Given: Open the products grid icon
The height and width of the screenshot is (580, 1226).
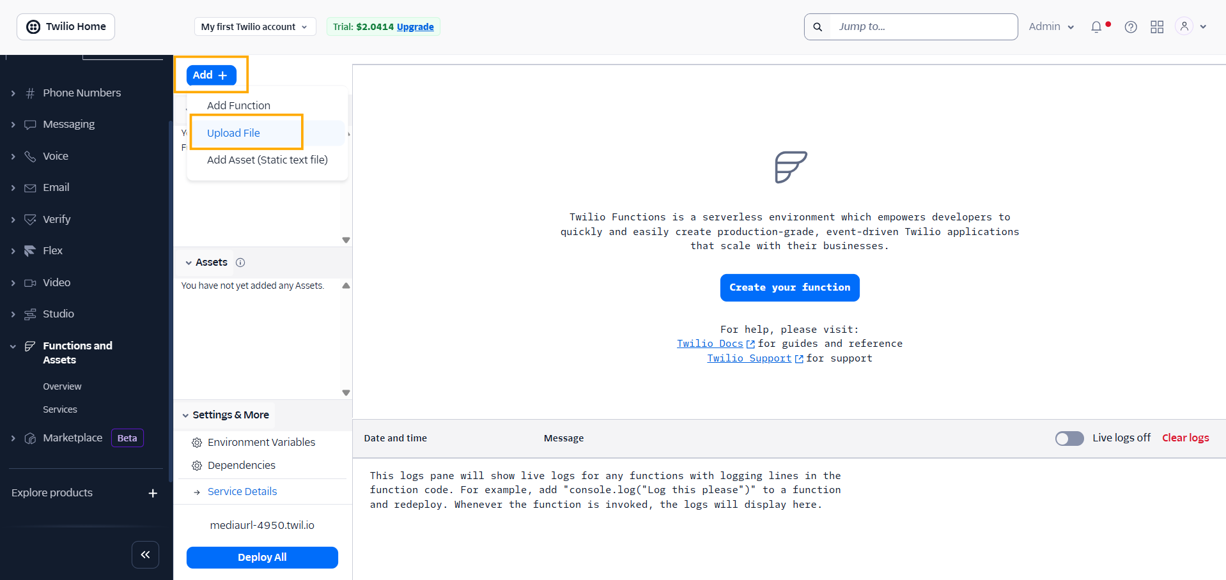Looking at the screenshot, I should point(1157,27).
